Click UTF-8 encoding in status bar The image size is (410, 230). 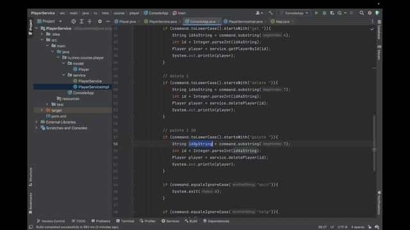pyautogui.click(x=342, y=227)
